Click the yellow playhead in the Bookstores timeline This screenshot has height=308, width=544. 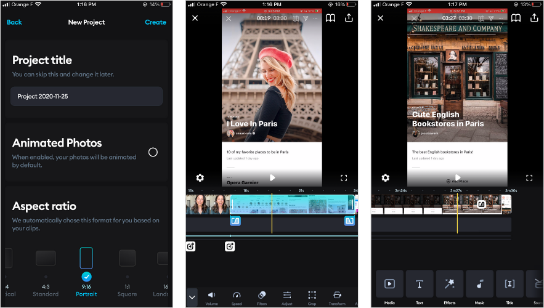(x=457, y=213)
